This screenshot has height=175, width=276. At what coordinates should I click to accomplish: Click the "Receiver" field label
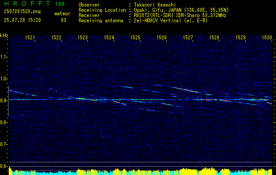coord(89,15)
